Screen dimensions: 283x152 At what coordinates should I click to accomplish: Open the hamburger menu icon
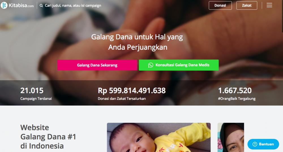269,5
